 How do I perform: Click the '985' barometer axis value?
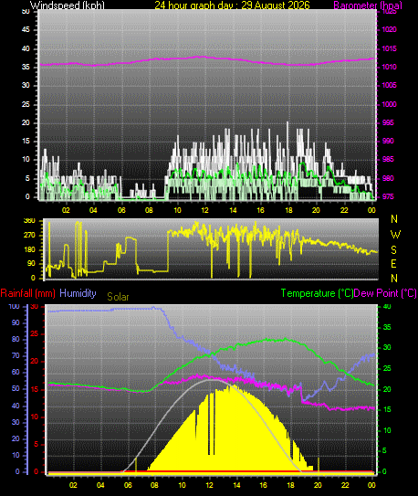[388, 160]
